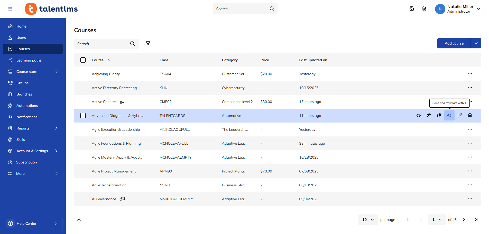Check the Advanced Diagnostic course row checkbox
The height and width of the screenshot is (234, 489).
pyautogui.click(x=83, y=116)
